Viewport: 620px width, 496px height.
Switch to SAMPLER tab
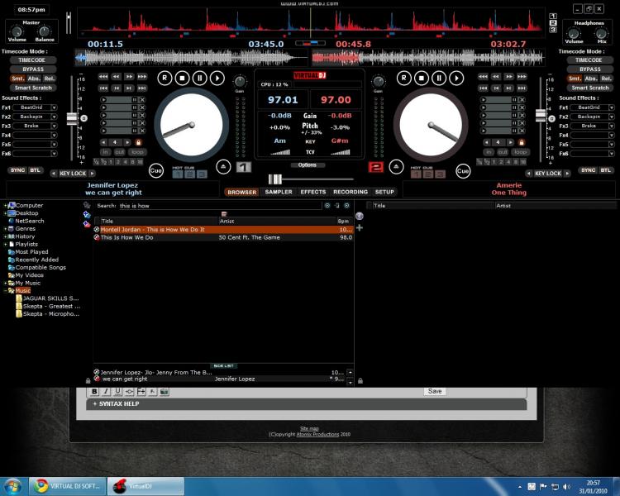click(x=279, y=192)
